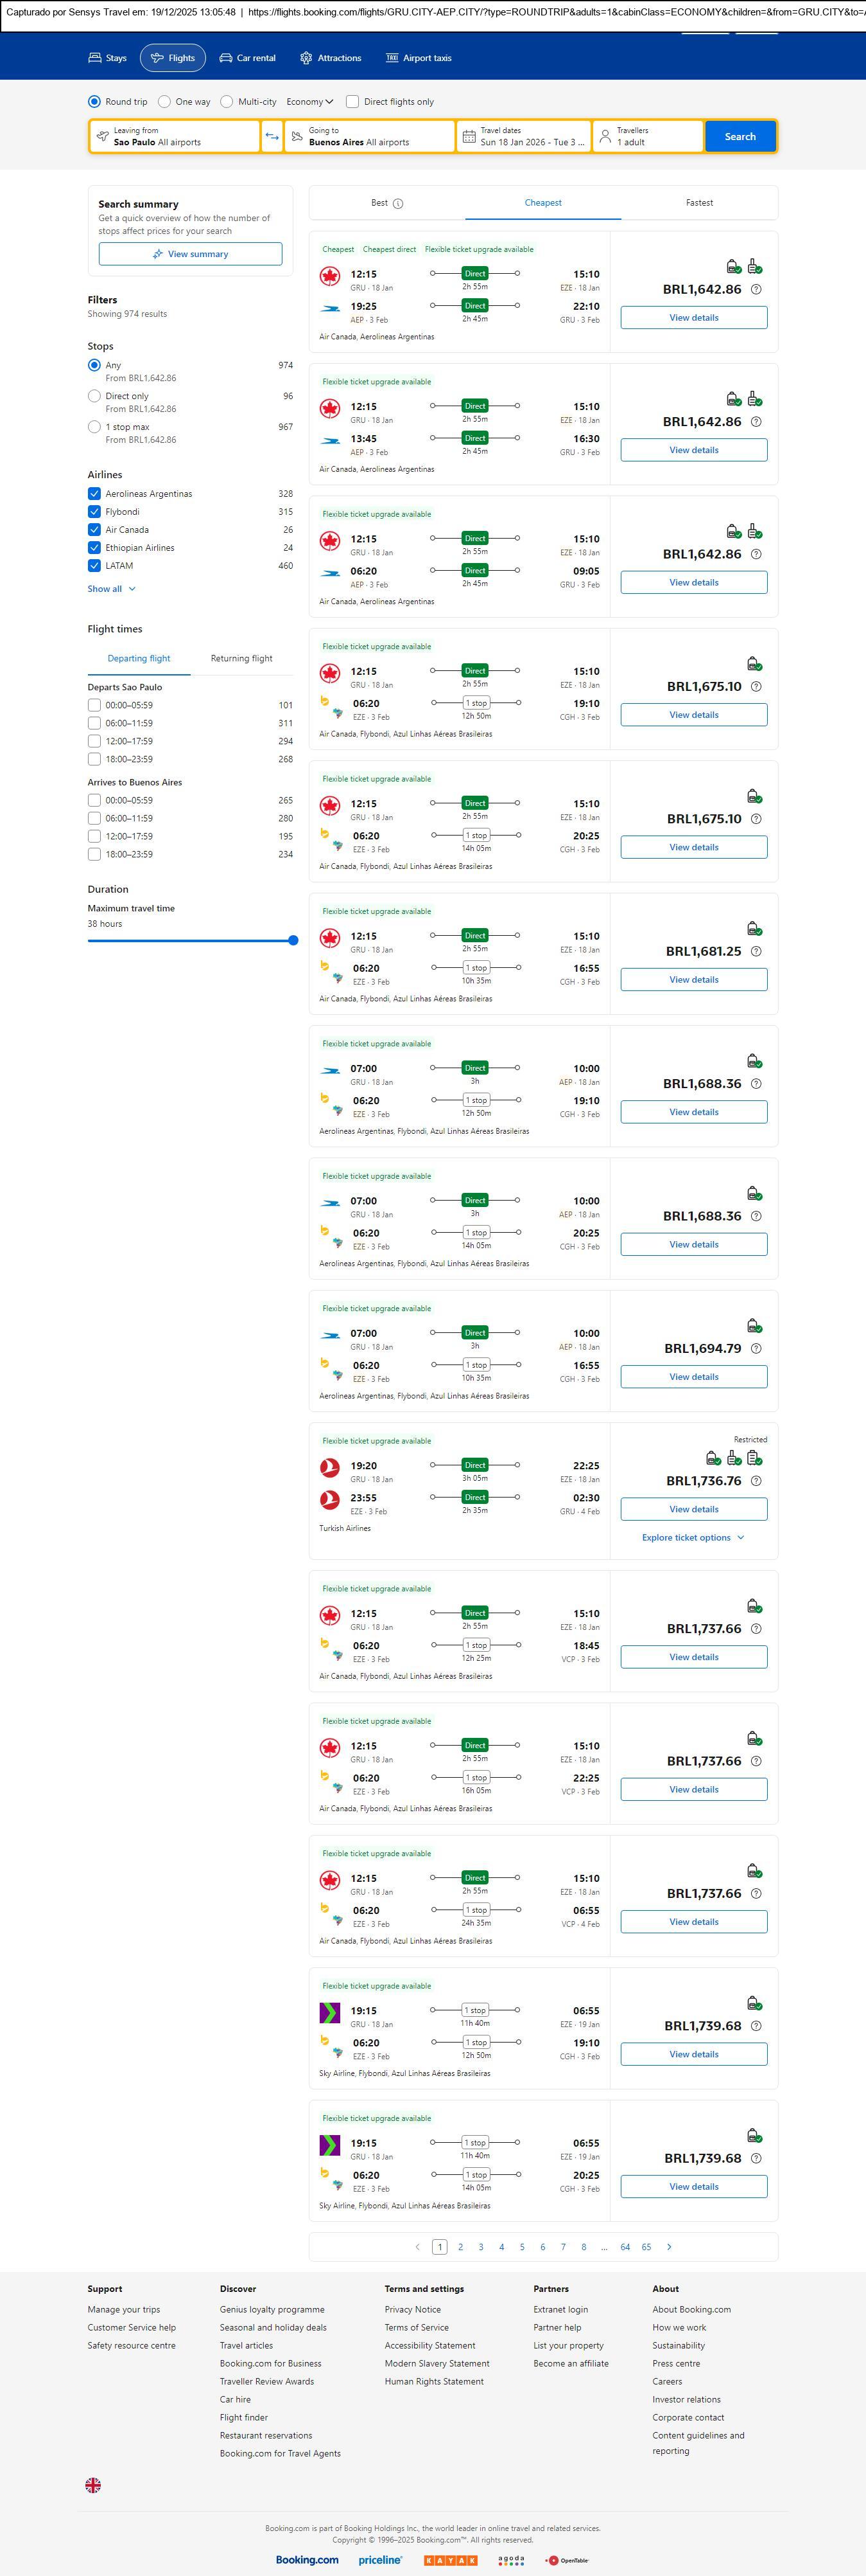866x2576 pixels.
Task: Click the swap origin and destination arrows
Action: (272, 137)
